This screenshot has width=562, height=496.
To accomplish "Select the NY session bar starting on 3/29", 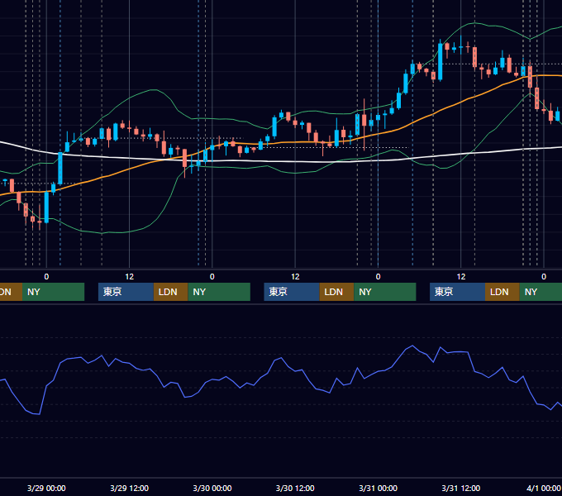I will coord(219,292).
